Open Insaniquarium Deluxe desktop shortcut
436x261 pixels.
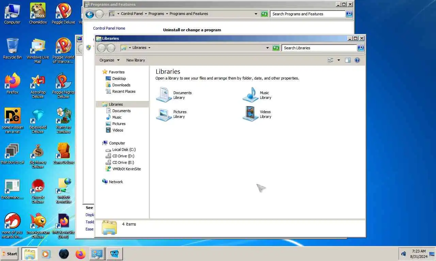(x=38, y=226)
